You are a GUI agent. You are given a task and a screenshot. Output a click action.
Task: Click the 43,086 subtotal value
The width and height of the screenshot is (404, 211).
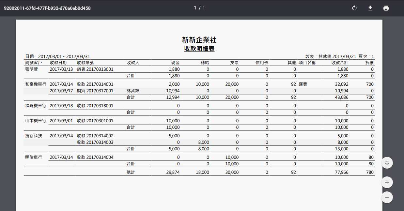click(x=342, y=97)
